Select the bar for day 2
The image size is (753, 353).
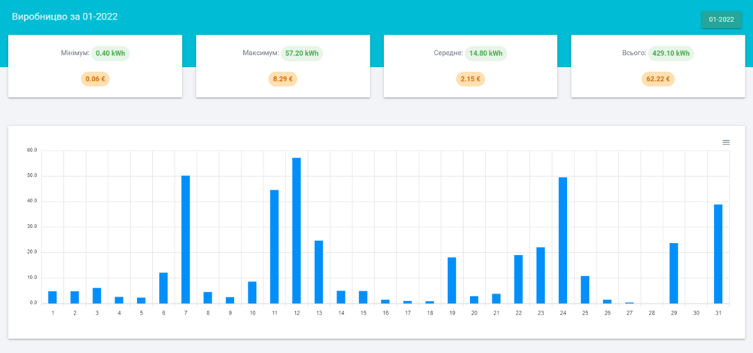[75, 297]
